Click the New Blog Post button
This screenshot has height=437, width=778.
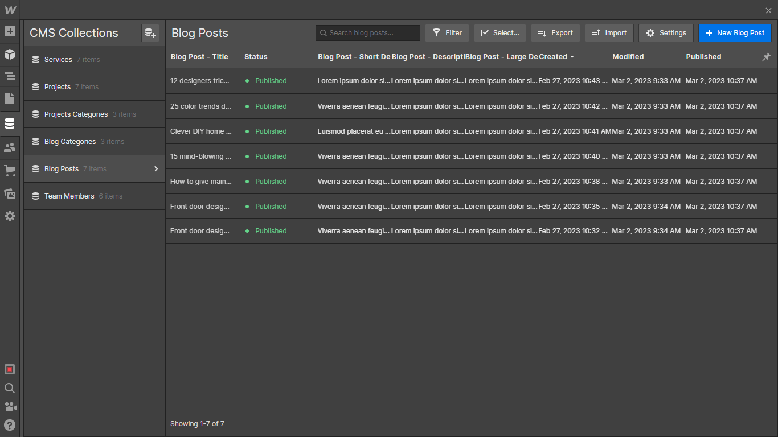[735, 32]
